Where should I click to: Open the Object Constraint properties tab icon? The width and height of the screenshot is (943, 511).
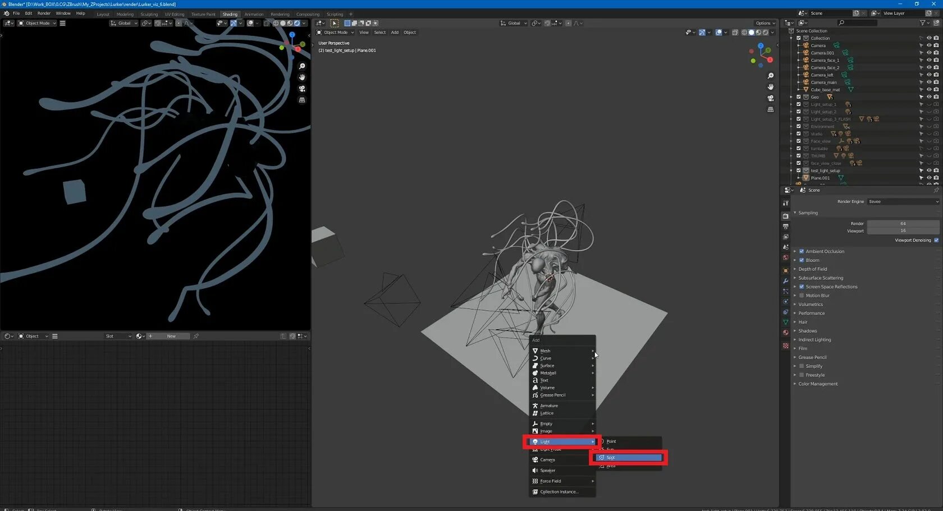[x=786, y=312]
